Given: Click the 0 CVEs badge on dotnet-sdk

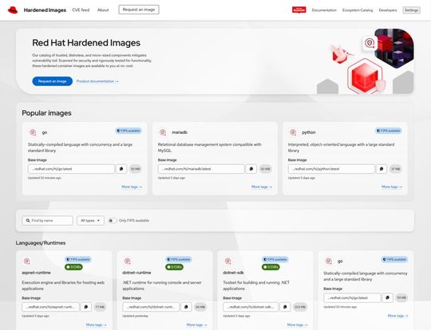Looking at the screenshot, I should click(271, 267).
